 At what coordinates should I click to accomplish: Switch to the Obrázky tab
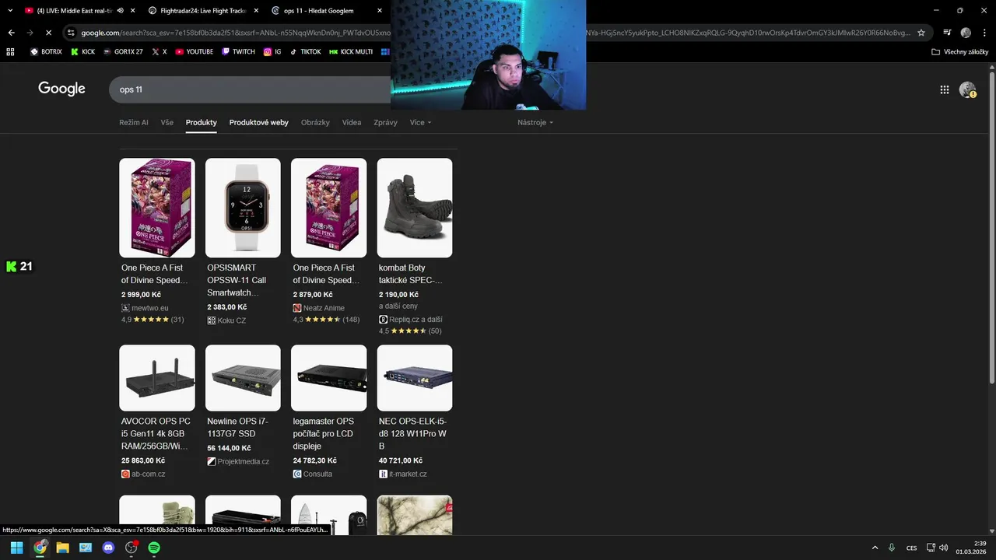coord(315,123)
